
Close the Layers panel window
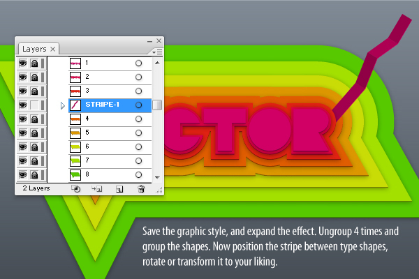(159, 41)
